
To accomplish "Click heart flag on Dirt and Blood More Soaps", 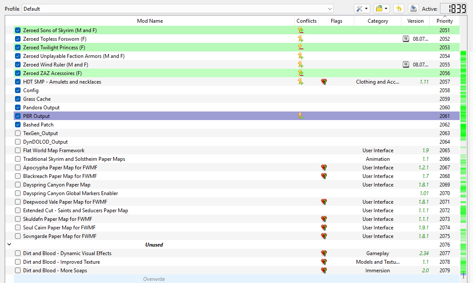I will pos(324,271).
